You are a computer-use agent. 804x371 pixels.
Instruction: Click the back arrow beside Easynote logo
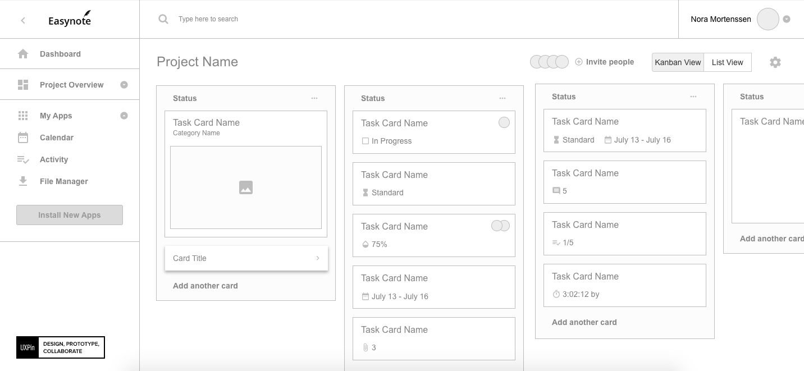coord(23,20)
